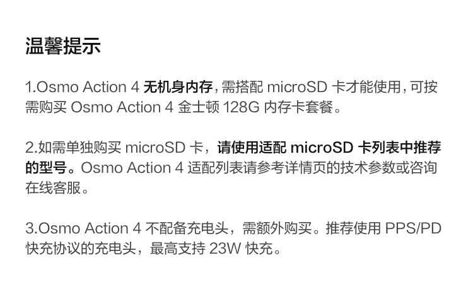Image resolution: width=473 pixels, height=294 pixels.
Task: Click the PPS/PD text
Action: tap(414, 228)
